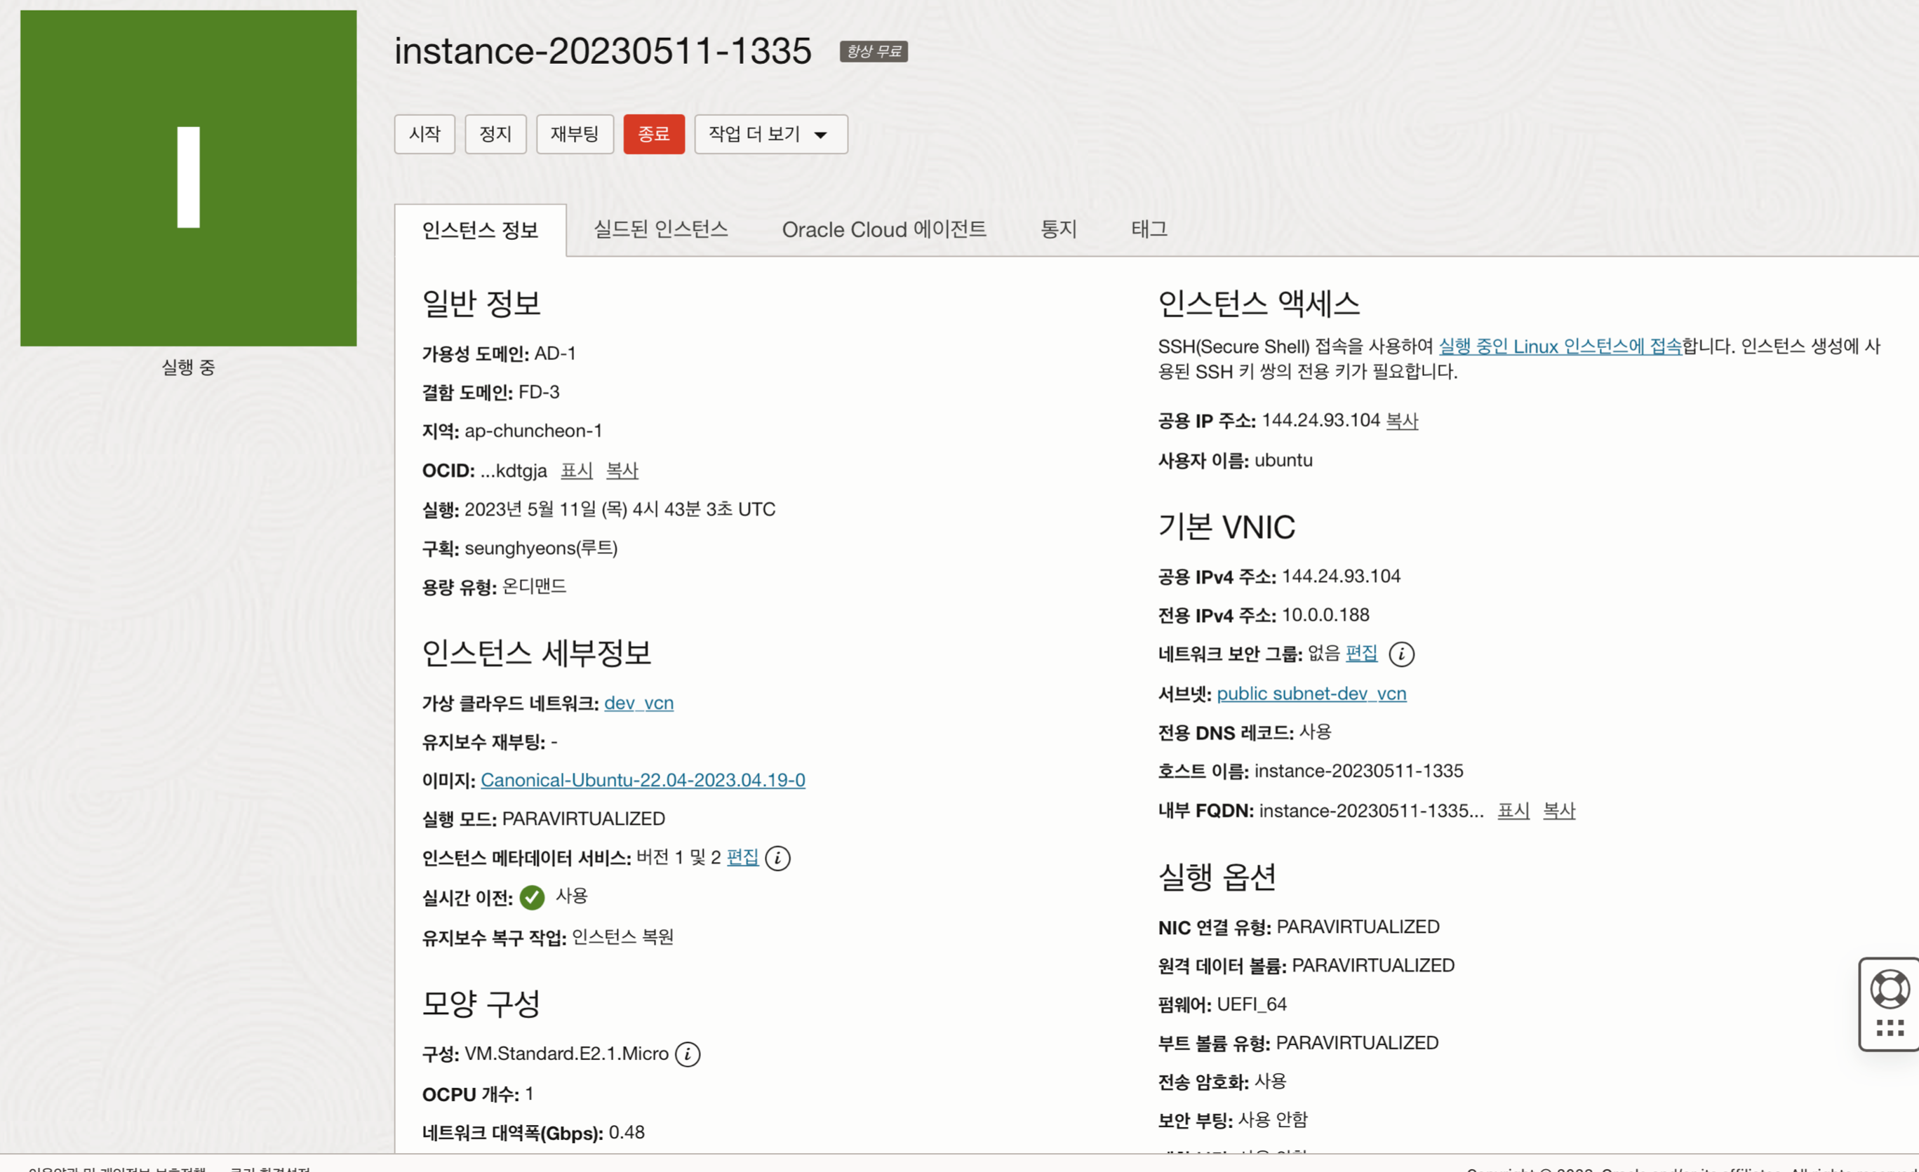Click the 정지 button
This screenshot has width=1919, height=1172.
(x=495, y=134)
